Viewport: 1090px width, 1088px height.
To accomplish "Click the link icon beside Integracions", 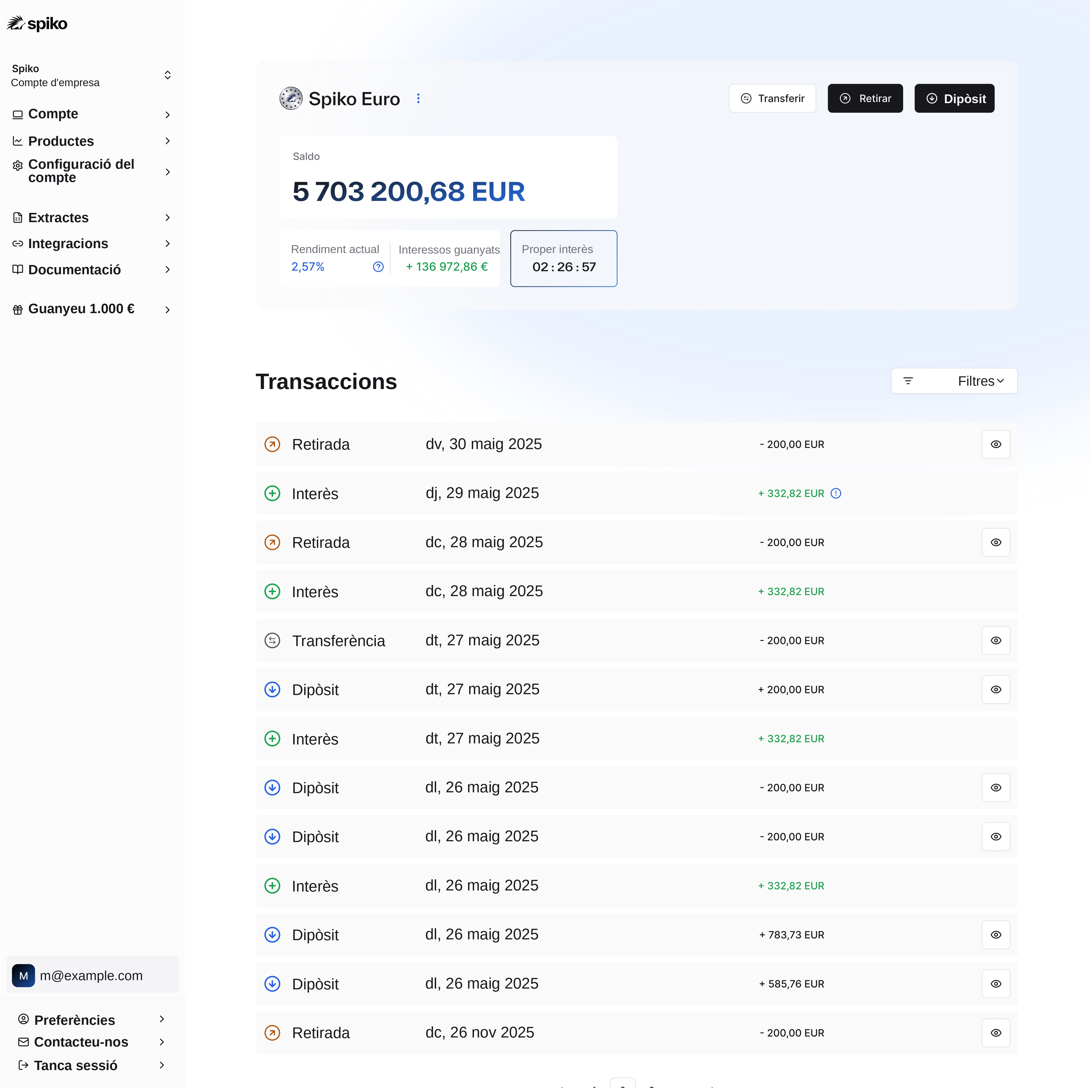I will [18, 244].
